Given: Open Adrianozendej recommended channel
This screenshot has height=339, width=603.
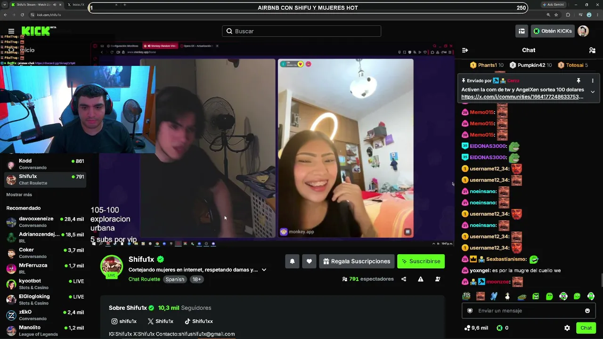Looking at the screenshot, I should point(45,237).
